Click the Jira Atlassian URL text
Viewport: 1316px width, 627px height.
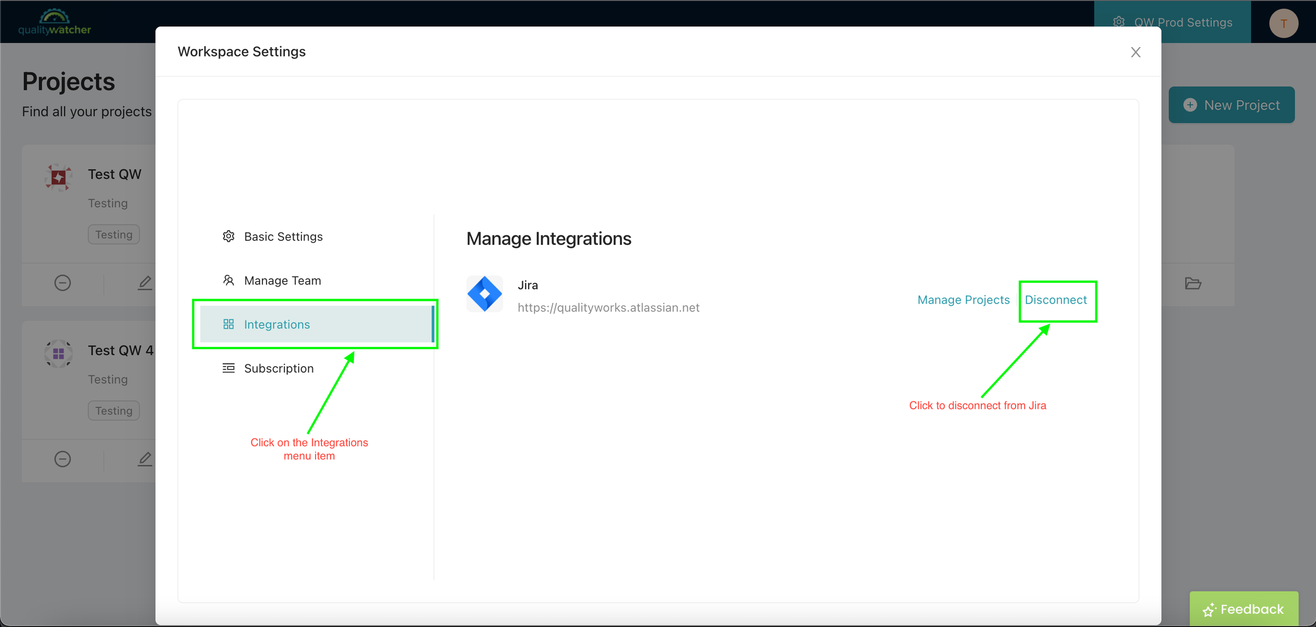pos(609,308)
